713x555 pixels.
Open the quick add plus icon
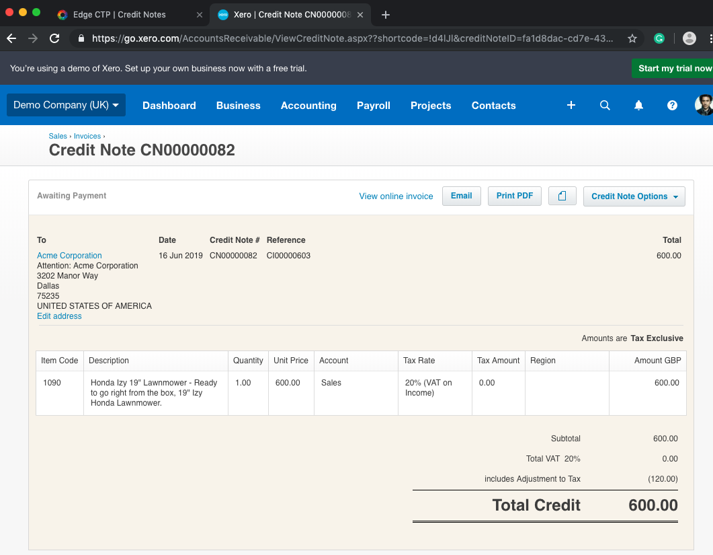click(571, 106)
